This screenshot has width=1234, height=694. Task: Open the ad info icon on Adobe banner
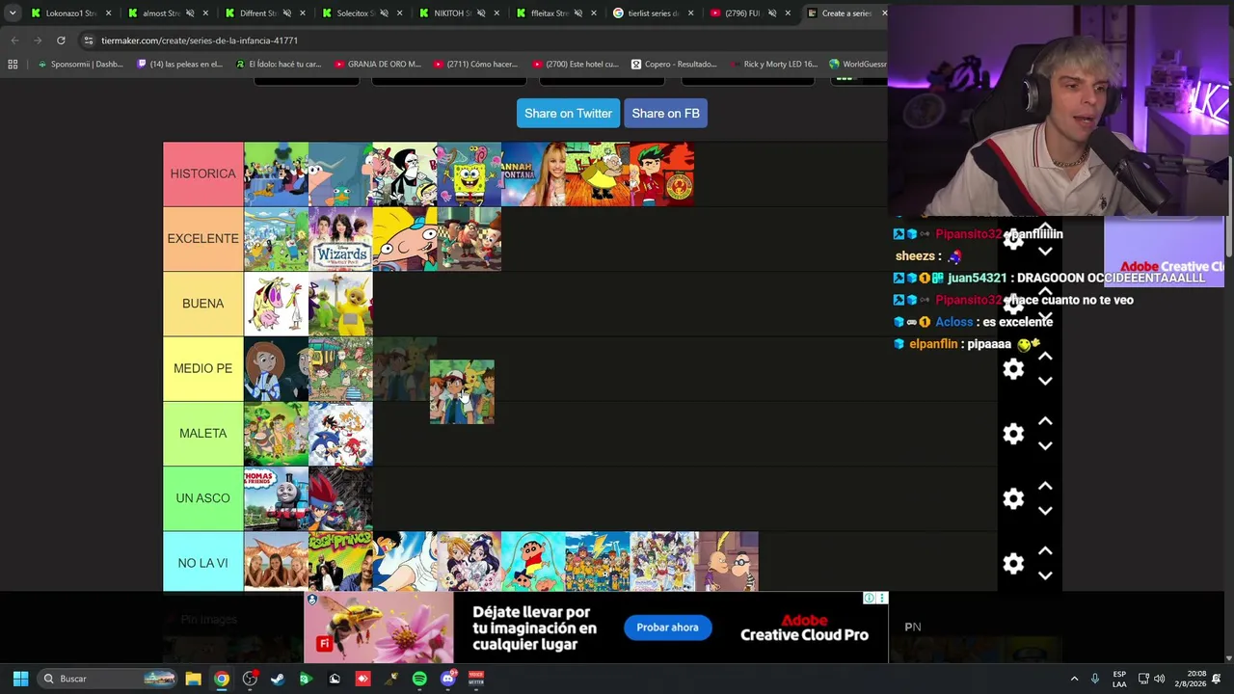869,599
